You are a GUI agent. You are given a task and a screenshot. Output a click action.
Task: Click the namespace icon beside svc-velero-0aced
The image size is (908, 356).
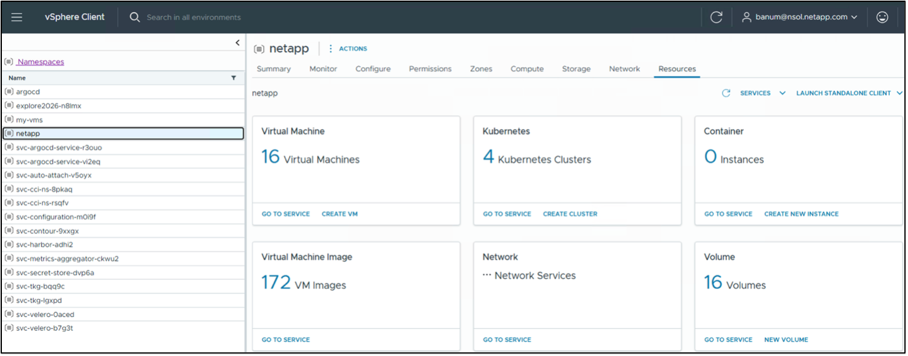pyautogui.click(x=9, y=314)
